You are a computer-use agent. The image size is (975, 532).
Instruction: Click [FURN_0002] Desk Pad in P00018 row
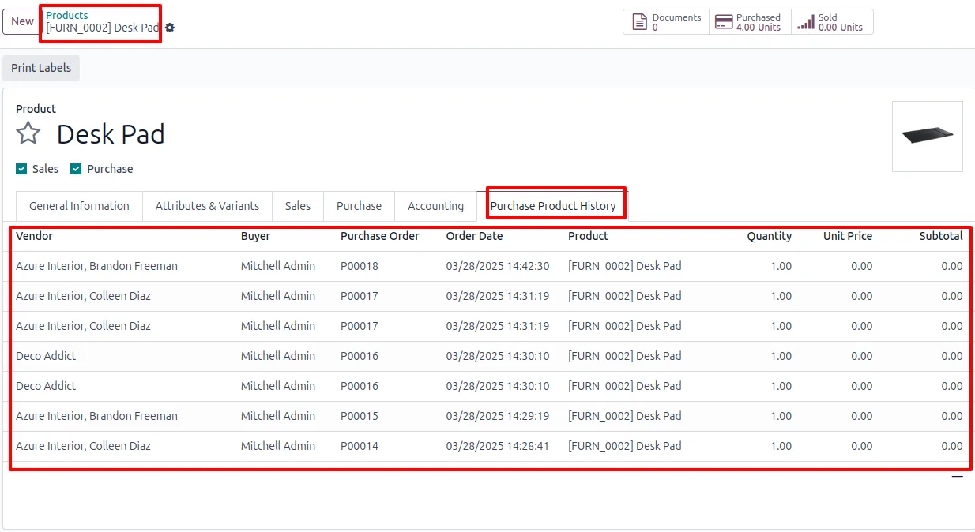tap(625, 266)
